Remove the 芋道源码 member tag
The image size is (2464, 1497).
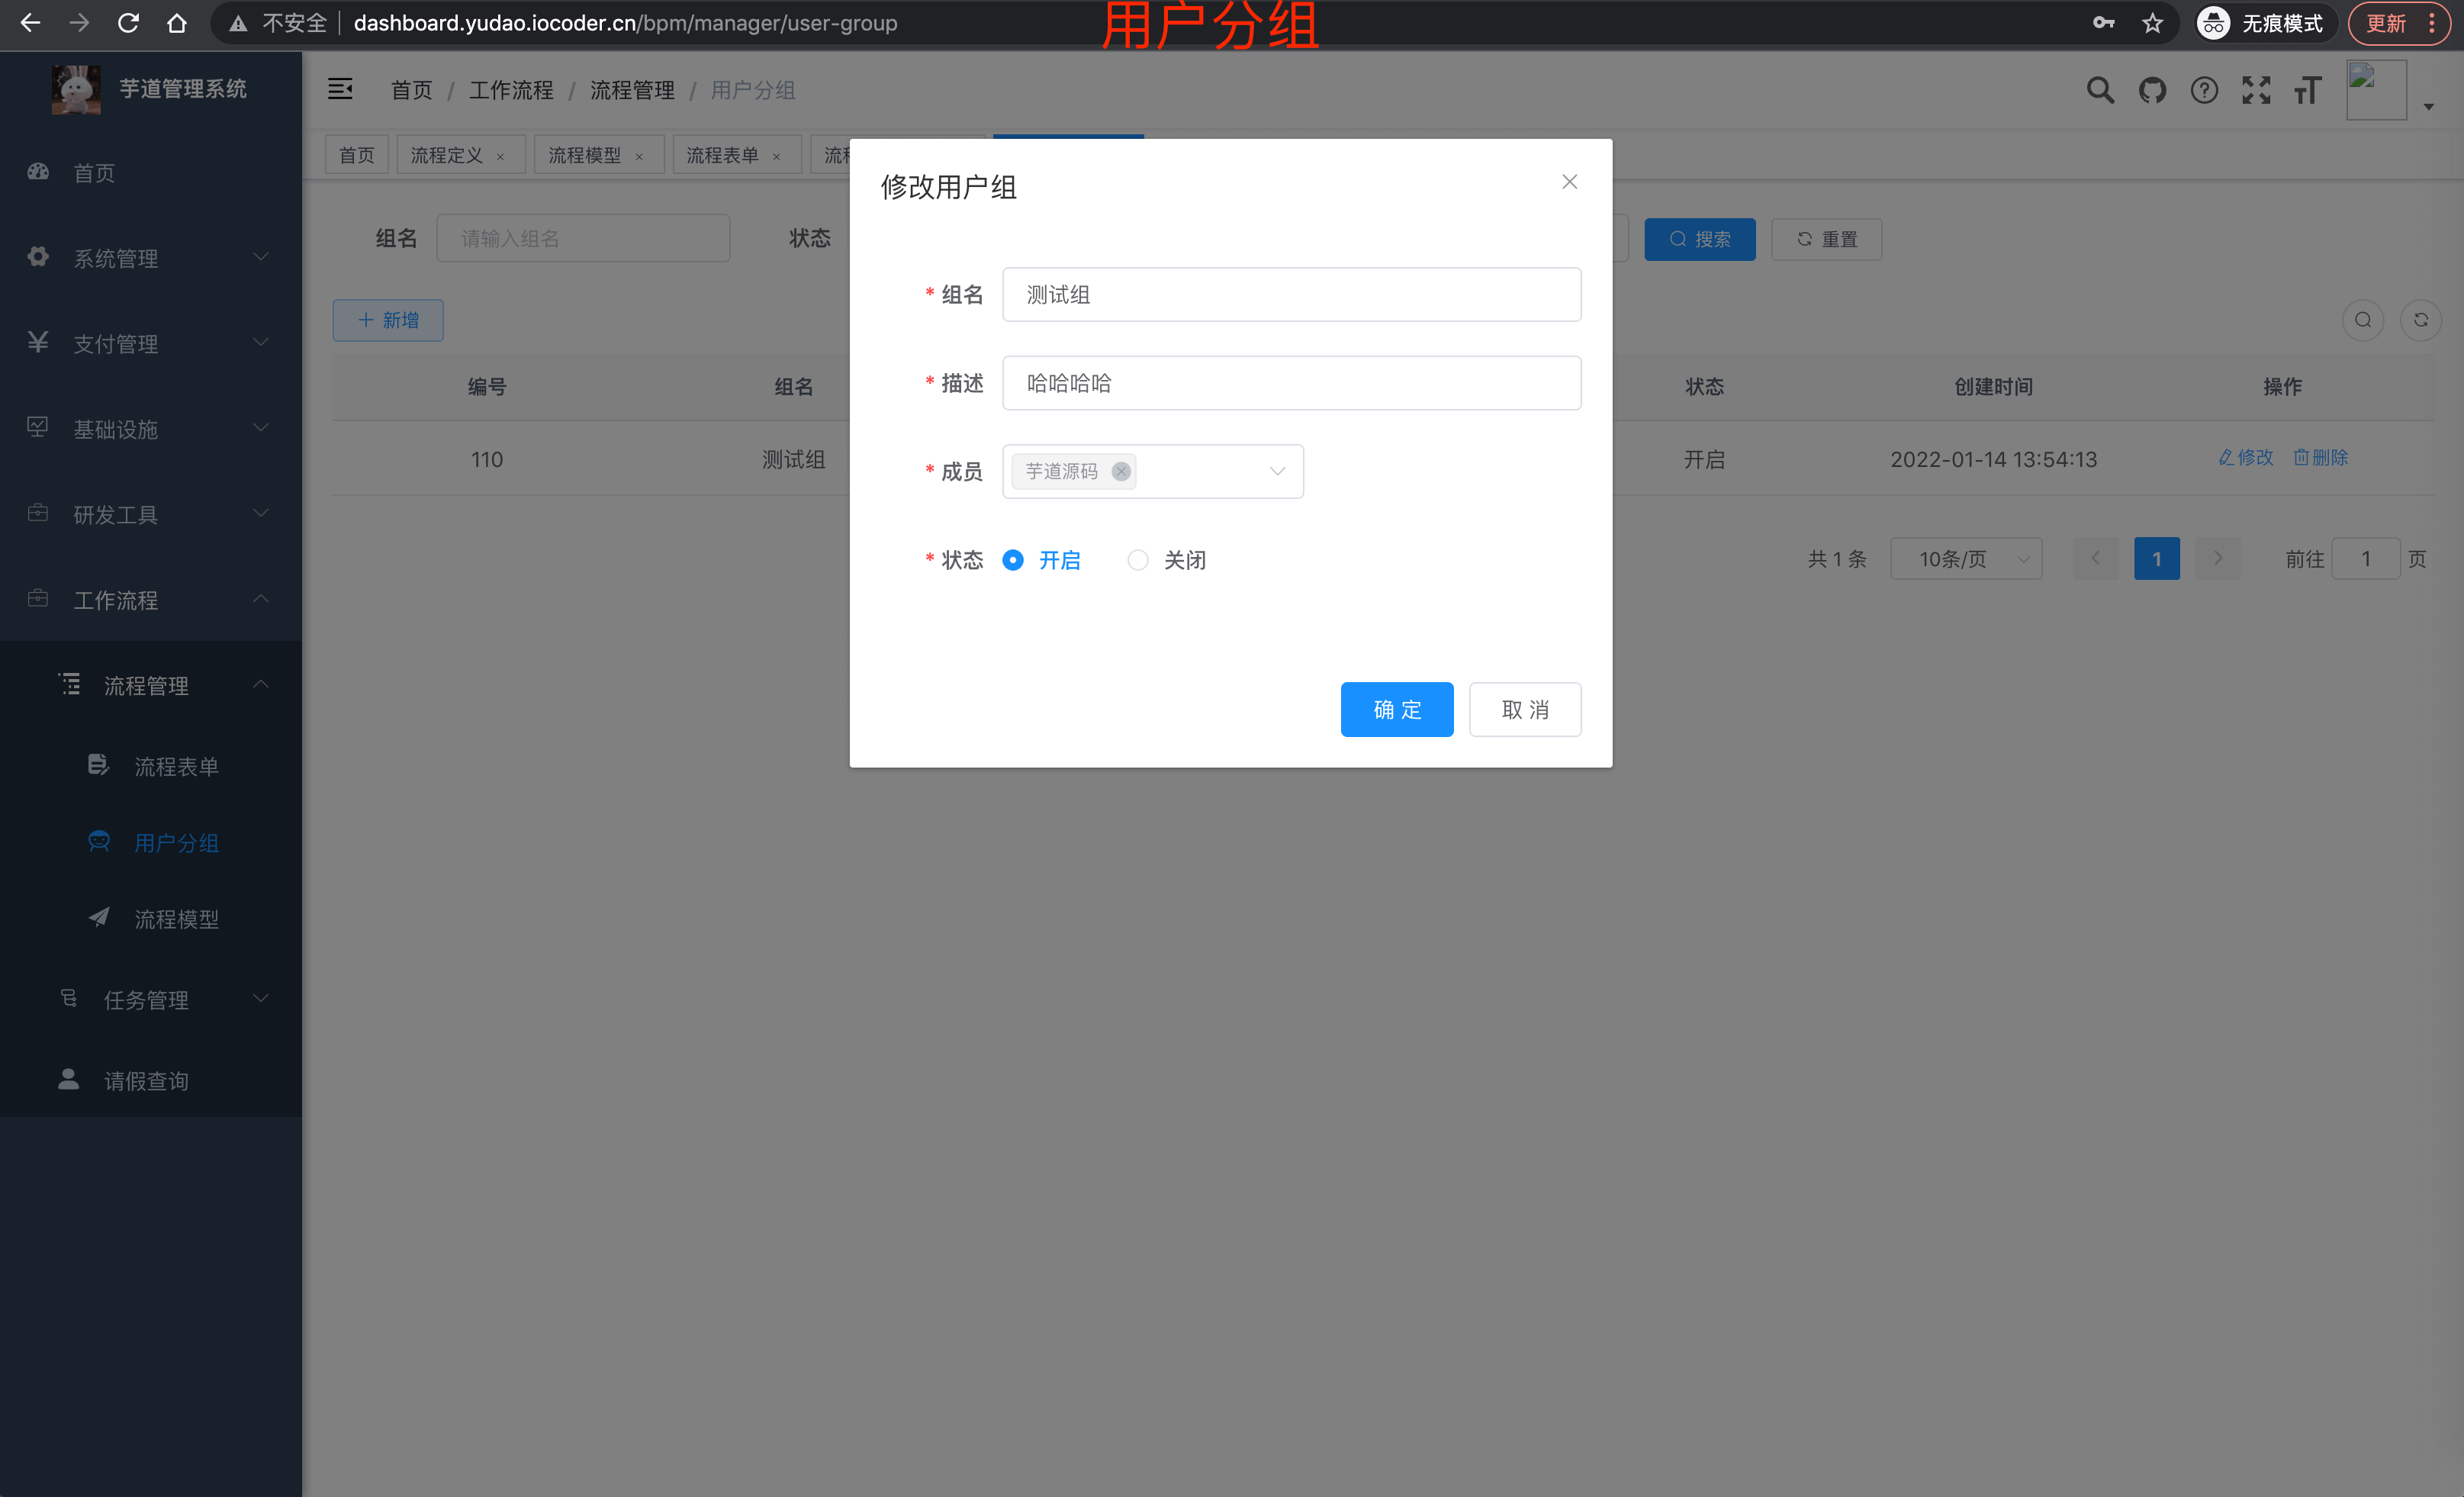[x=1121, y=471]
